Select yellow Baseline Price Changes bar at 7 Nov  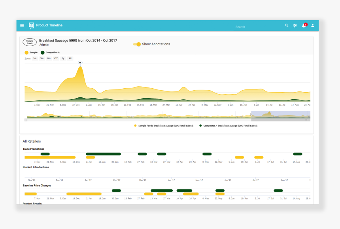[30, 194]
